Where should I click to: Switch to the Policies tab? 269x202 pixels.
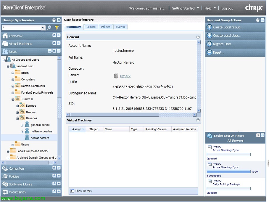tap(106, 27)
